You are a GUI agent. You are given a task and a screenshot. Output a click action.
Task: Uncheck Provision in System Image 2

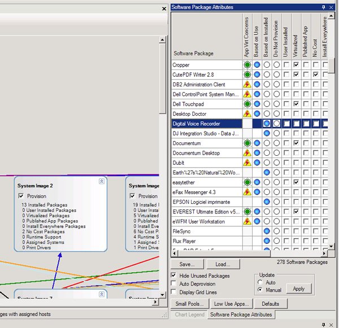coord(21,196)
